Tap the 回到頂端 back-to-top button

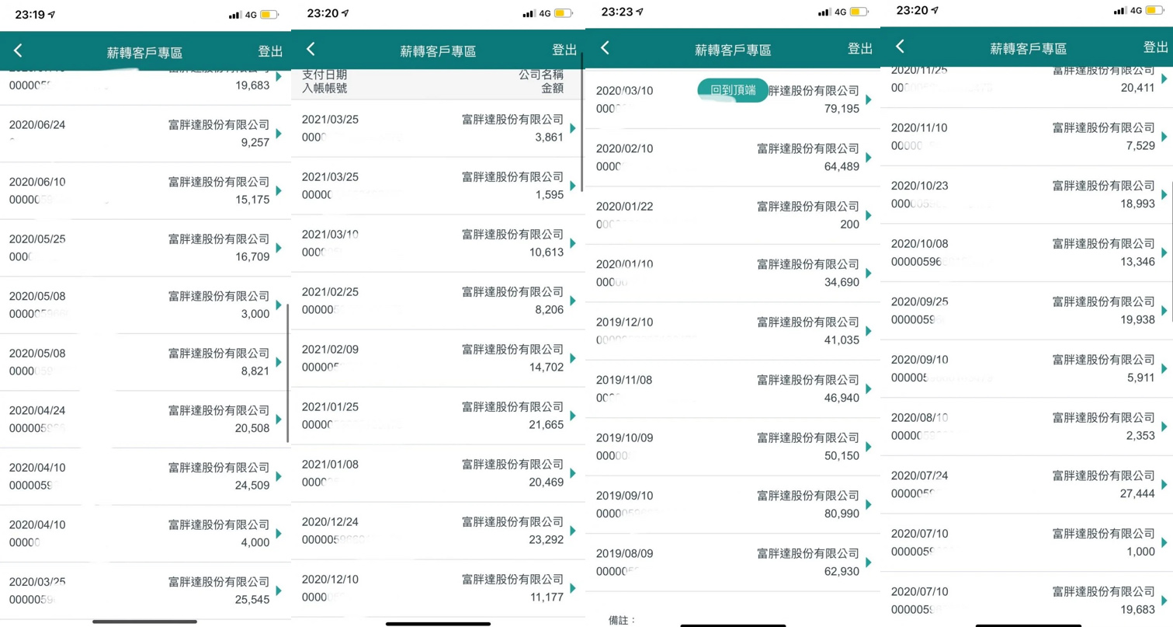[x=732, y=90]
